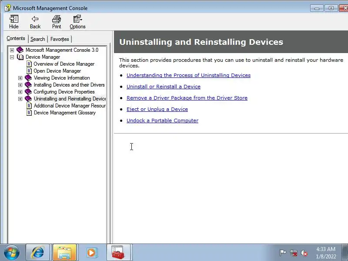Open the Eject or Unplug a Device link

[x=157, y=109]
